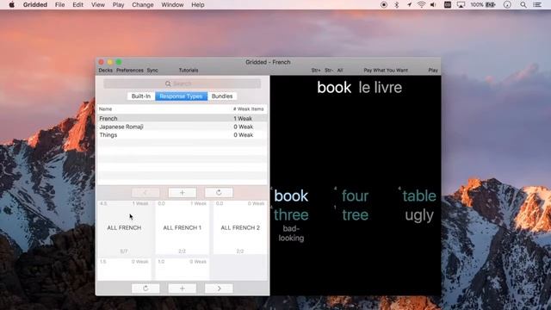The height and width of the screenshot is (310, 551).
Task: Click the 'table' answer in the grid
Action: point(419,195)
